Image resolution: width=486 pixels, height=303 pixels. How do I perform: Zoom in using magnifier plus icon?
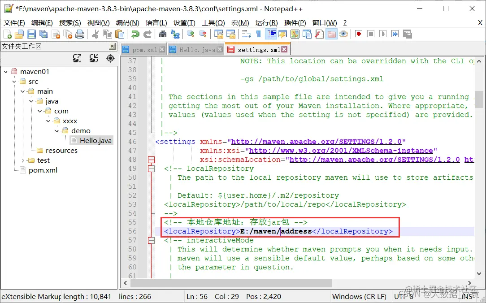(x=191, y=34)
